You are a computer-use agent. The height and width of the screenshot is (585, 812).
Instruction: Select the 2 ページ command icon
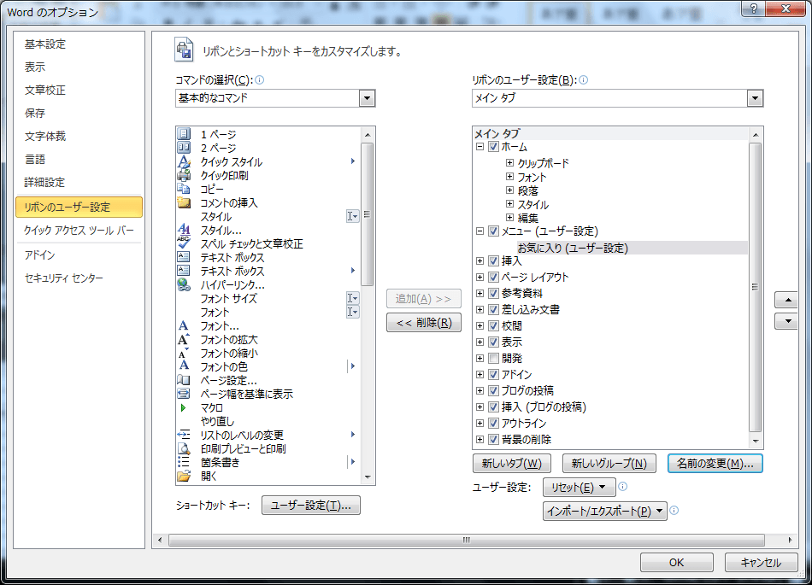pos(184,148)
